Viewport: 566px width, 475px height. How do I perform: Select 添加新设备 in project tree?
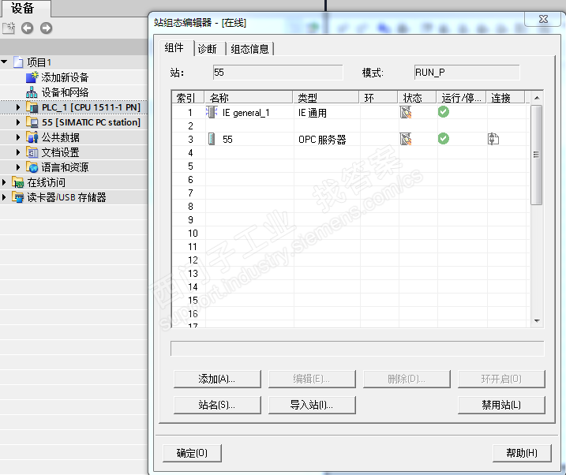coord(65,77)
